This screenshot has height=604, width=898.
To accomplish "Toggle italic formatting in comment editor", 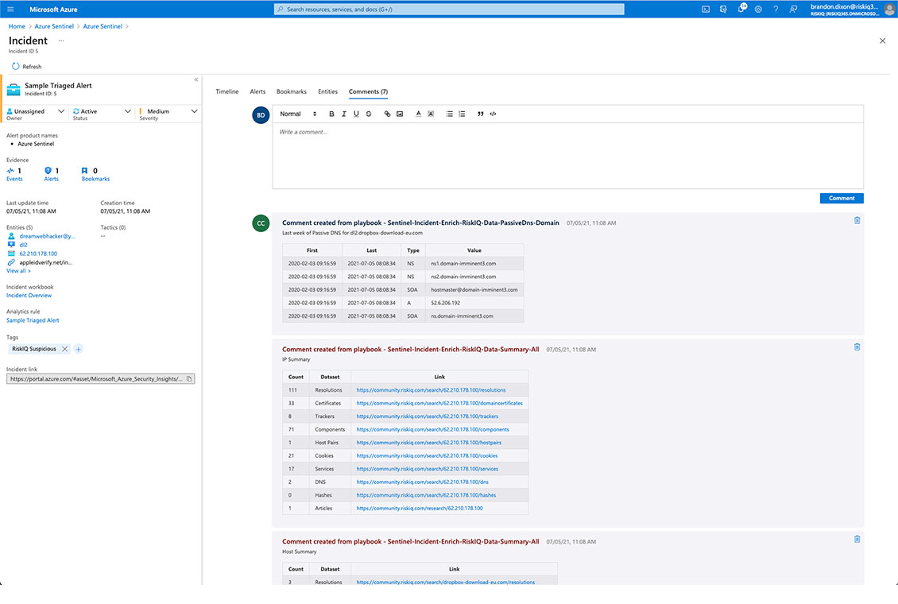I will click(x=343, y=114).
